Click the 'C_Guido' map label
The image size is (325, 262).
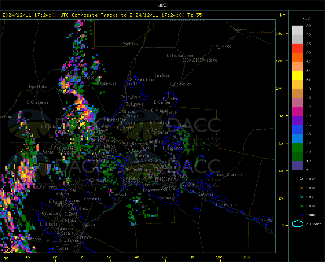coord(48,126)
